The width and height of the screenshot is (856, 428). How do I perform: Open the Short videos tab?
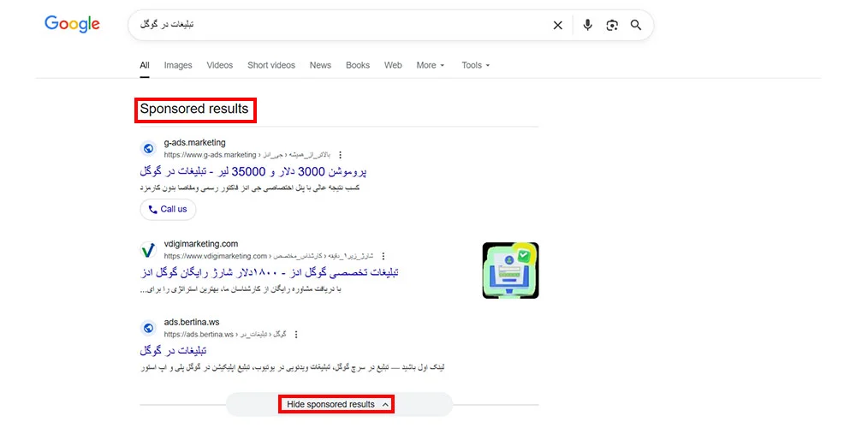(x=271, y=66)
